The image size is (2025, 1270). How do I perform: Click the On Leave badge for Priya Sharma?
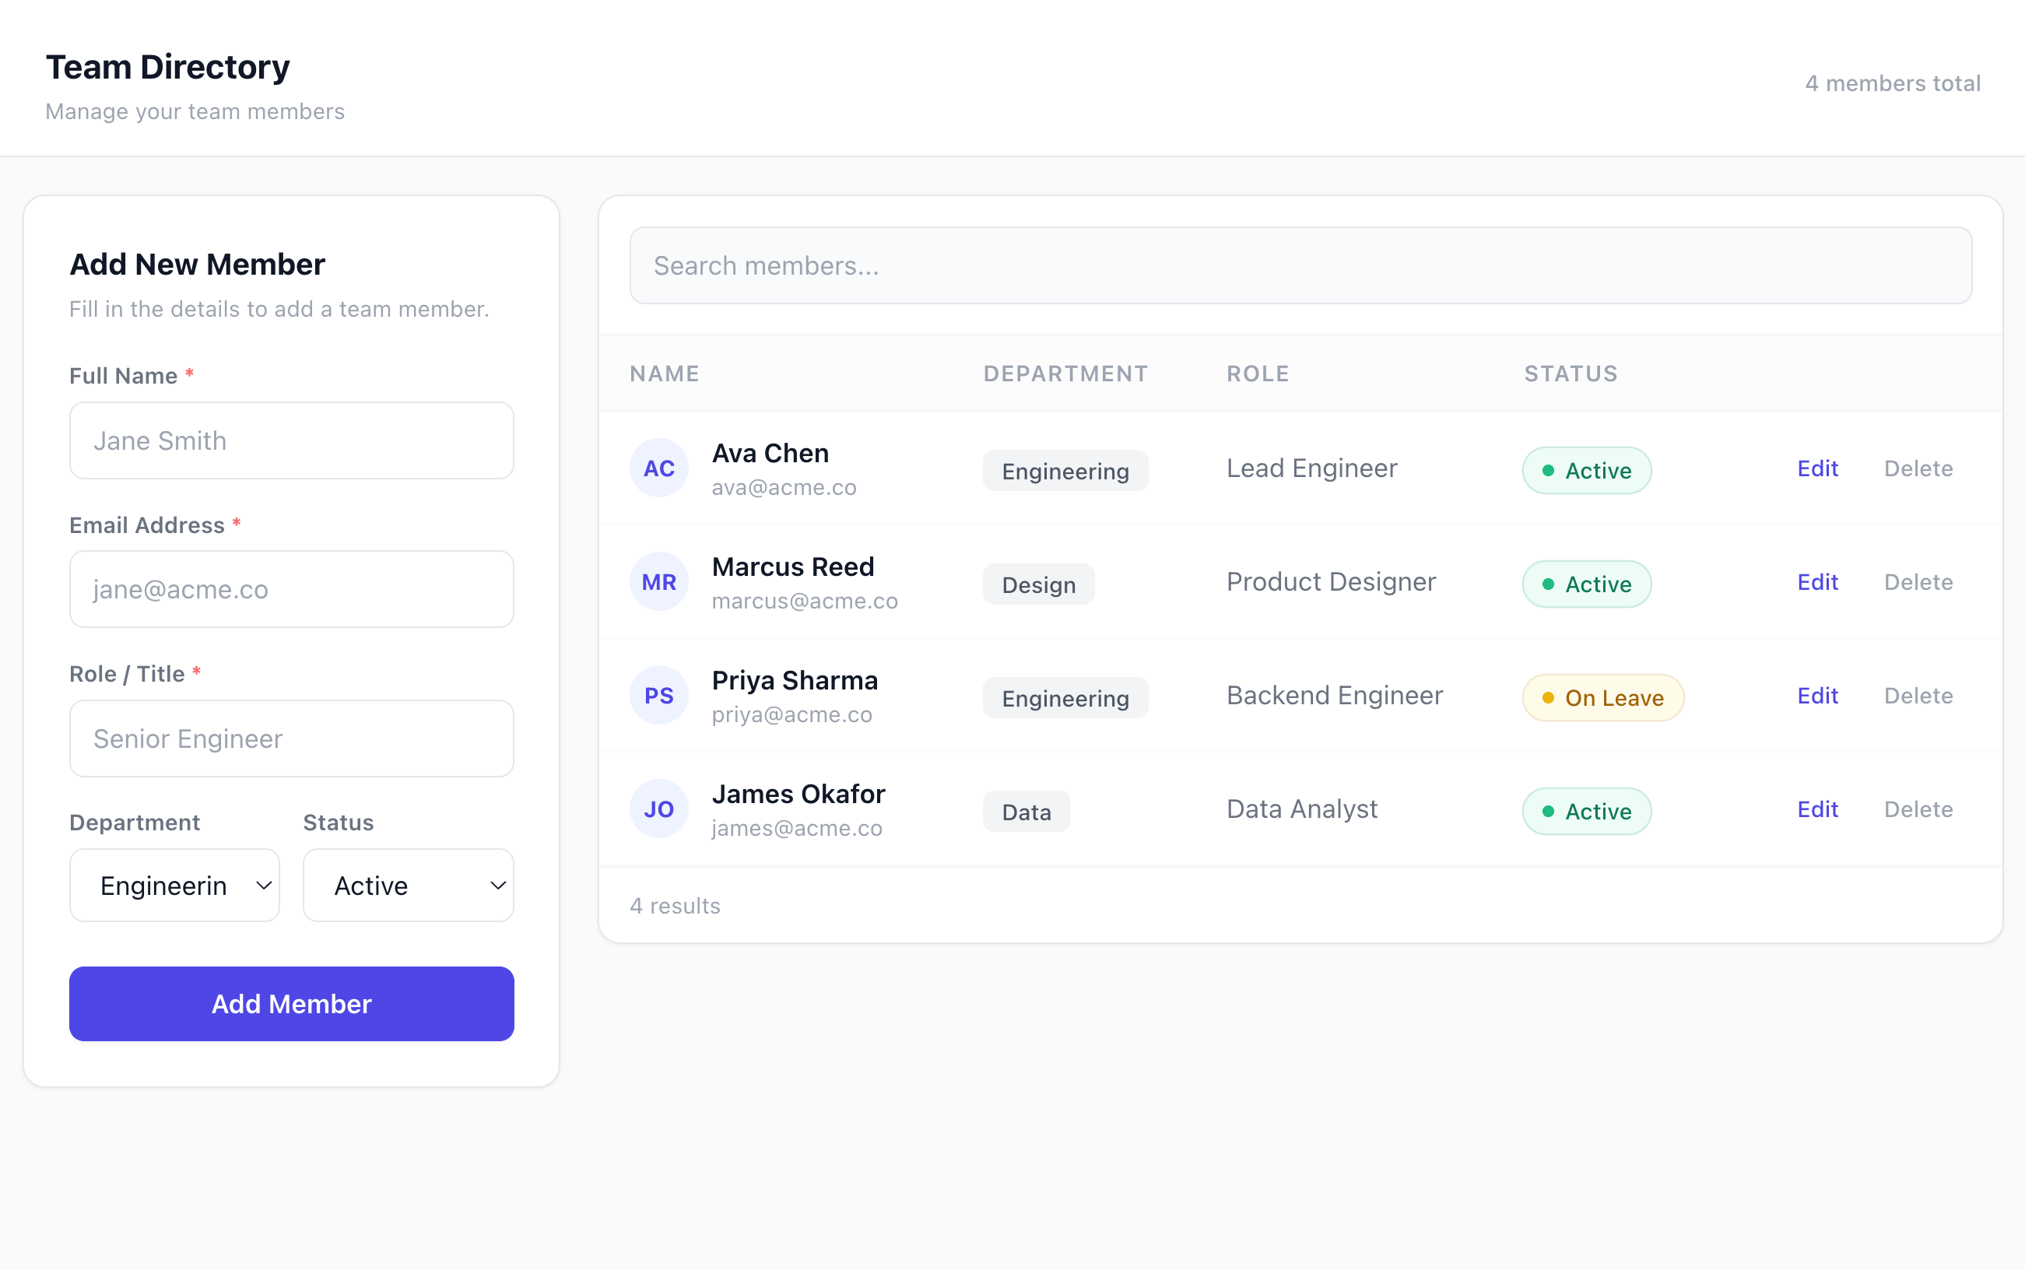click(1602, 697)
